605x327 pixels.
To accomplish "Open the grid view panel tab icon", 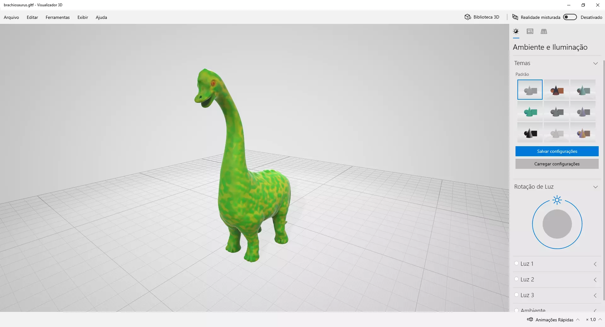I will point(544,31).
